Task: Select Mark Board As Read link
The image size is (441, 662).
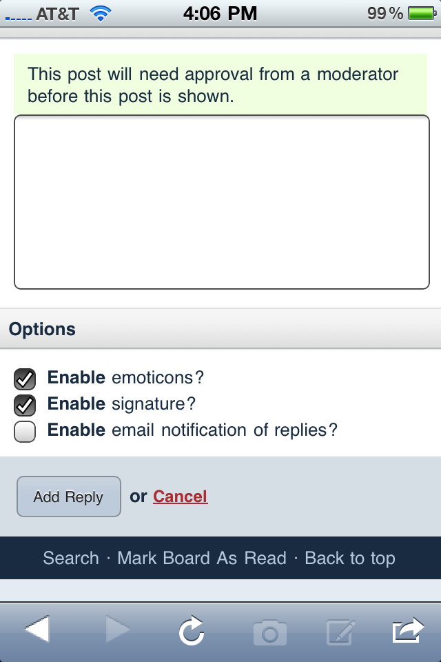Action: tap(202, 558)
